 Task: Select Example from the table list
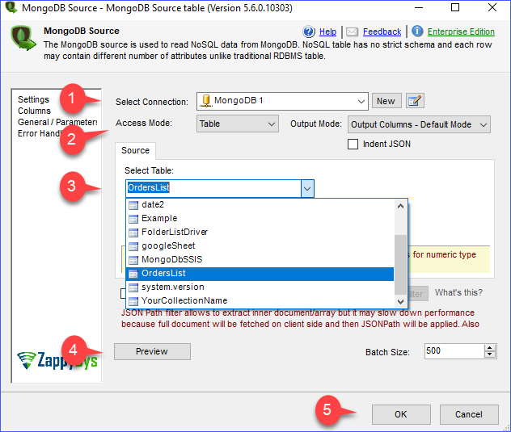260,219
